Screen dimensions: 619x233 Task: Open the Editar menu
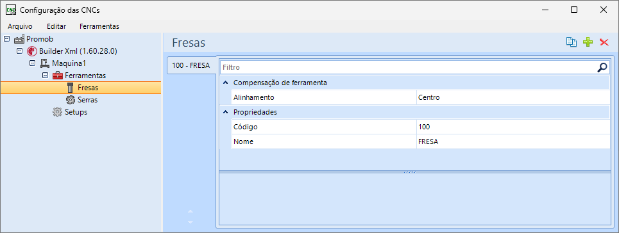pyautogui.click(x=56, y=26)
